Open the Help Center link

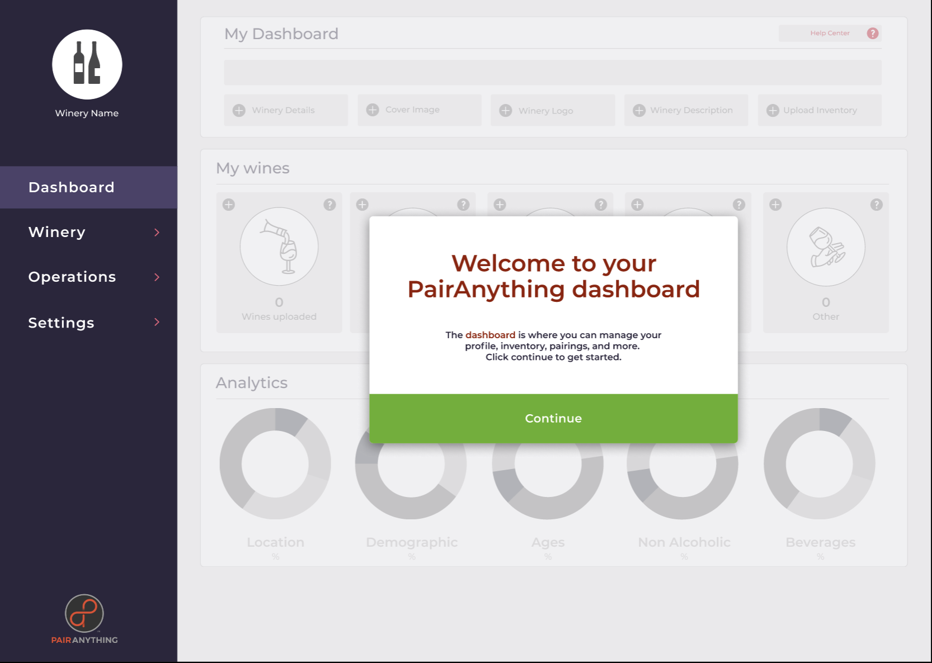click(830, 33)
